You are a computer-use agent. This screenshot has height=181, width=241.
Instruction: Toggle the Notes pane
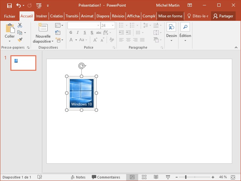[x=78, y=177]
